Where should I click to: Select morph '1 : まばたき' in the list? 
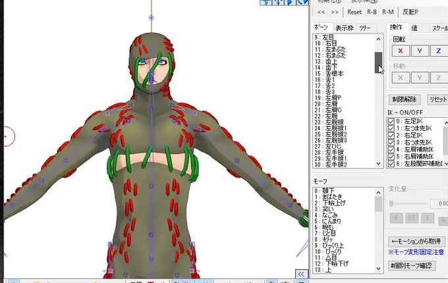coord(328,197)
